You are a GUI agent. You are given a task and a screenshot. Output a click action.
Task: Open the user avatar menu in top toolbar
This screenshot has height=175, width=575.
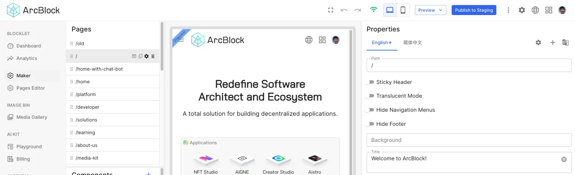coord(562,10)
